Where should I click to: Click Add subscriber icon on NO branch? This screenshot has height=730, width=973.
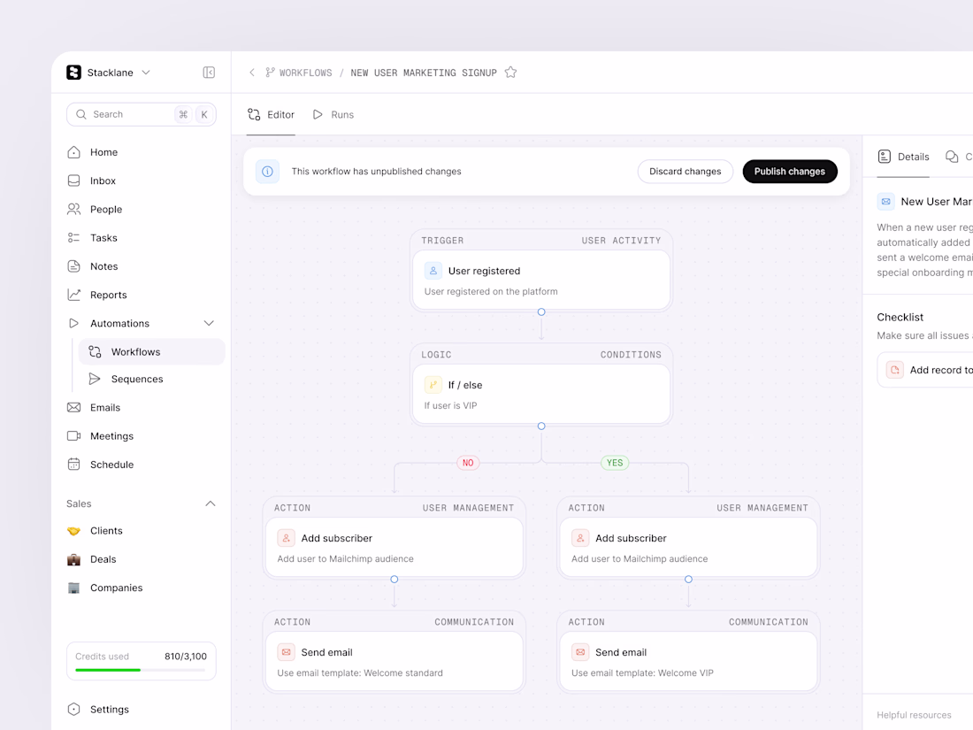point(286,538)
